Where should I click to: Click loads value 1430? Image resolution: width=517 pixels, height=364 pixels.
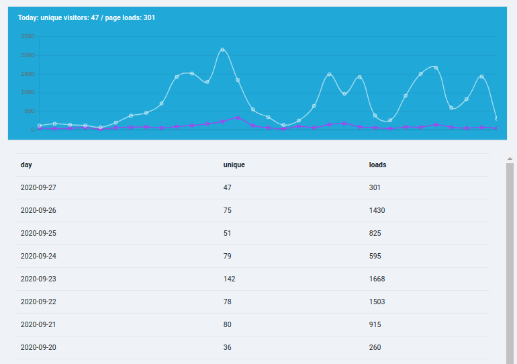click(x=377, y=210)
